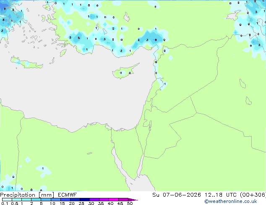
Task: Click the '25' legend scale label
Action: tap(81, 203)
